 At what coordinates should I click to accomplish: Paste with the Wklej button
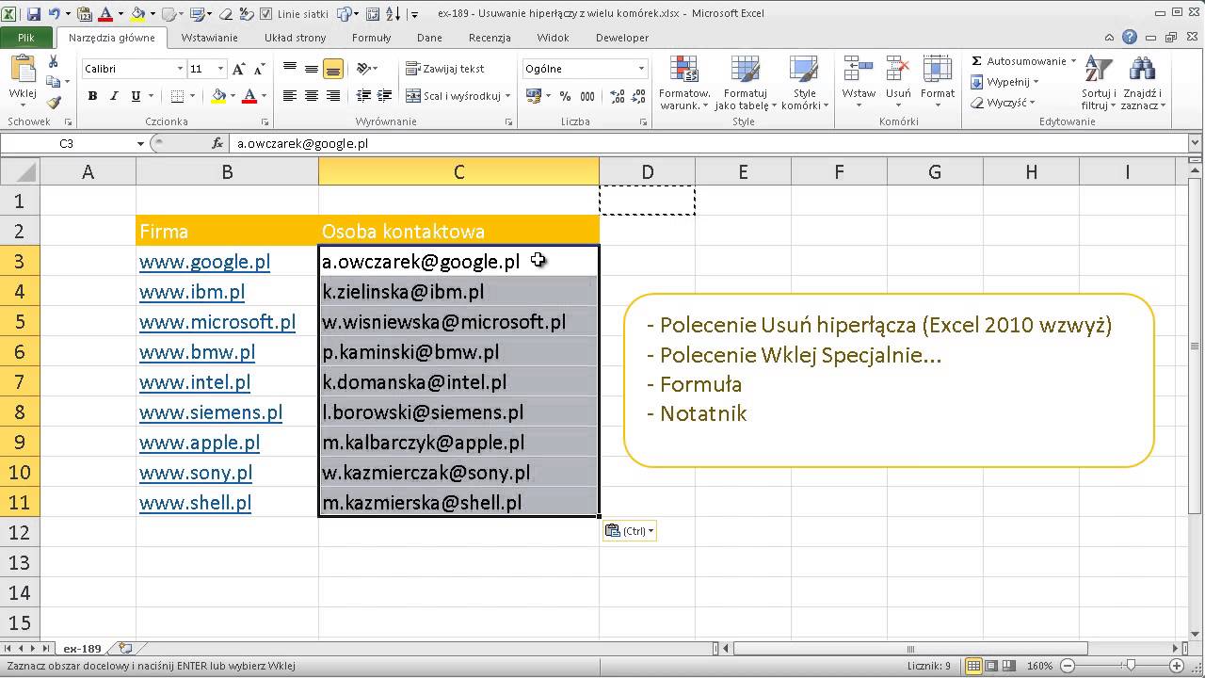[x=22, y=79]
